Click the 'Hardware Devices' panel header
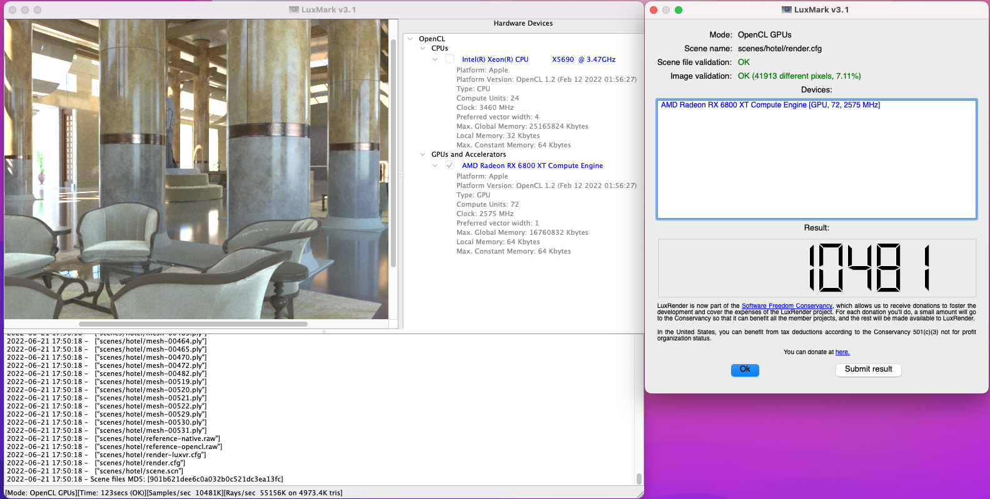990x499 pixels. click(x=523, y=24)
